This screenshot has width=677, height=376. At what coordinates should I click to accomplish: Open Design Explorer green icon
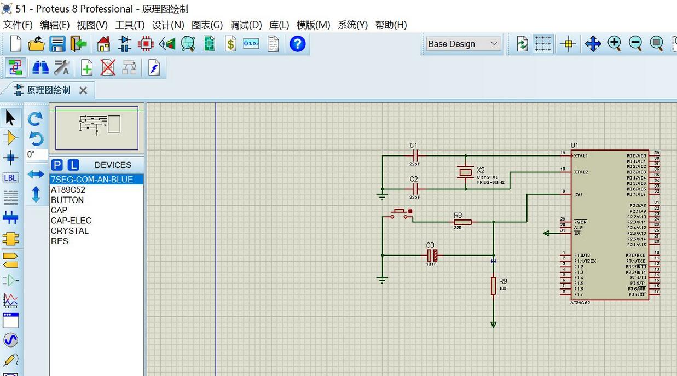[209, 44]
